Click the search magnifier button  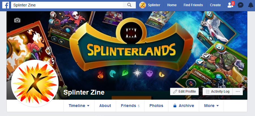click(129, 5)
